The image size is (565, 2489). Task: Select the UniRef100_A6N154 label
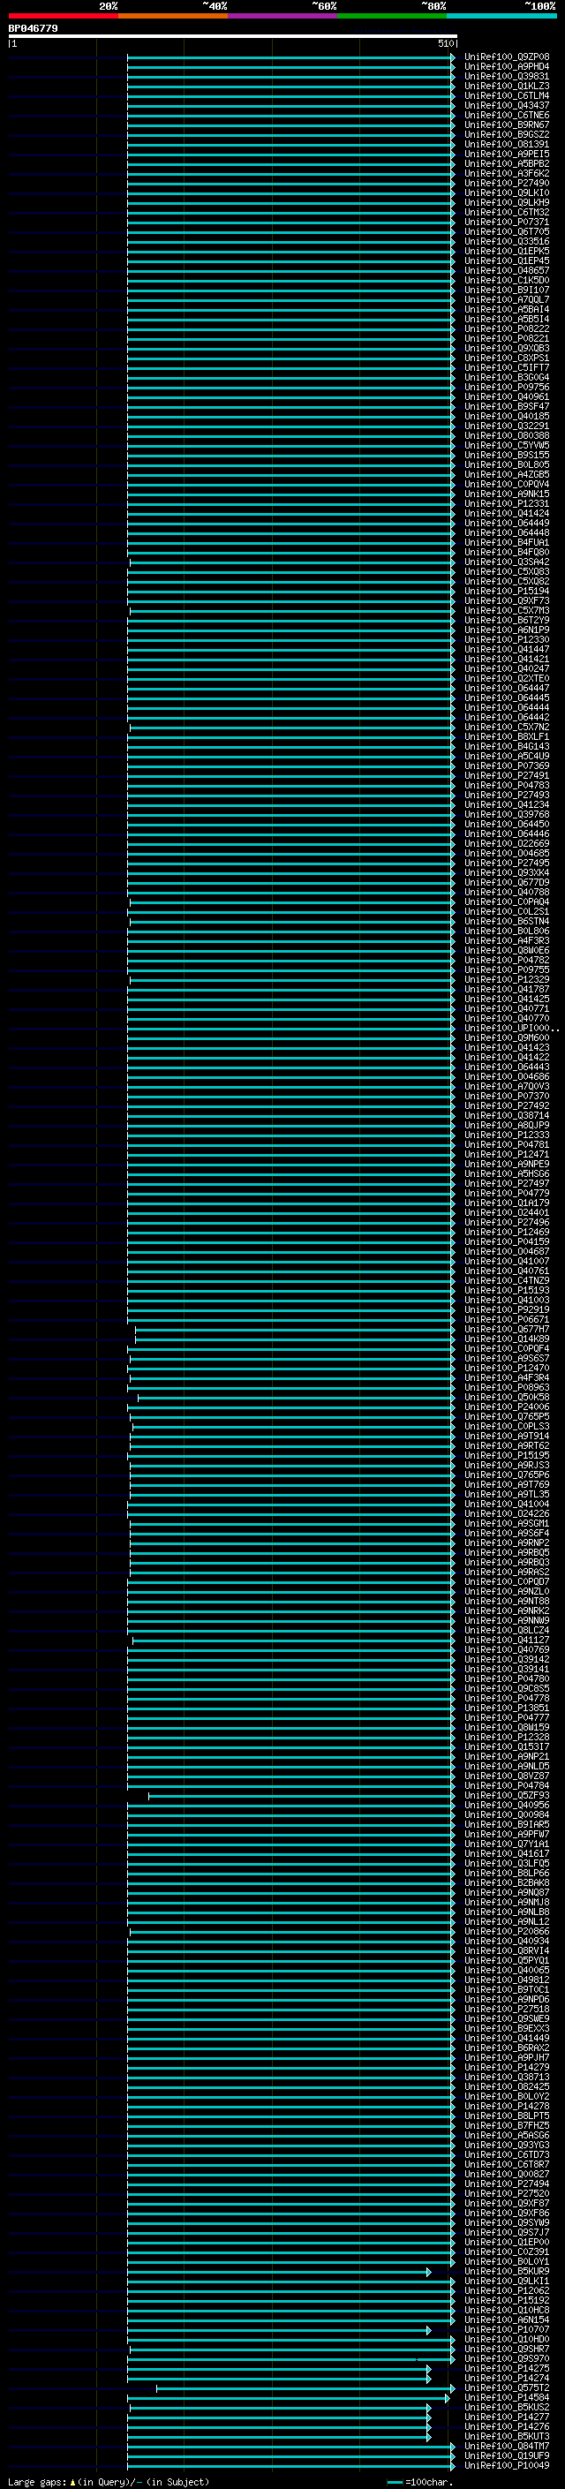[506, 2319]
